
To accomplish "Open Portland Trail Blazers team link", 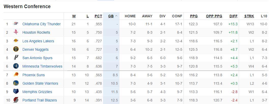I will point(39,100).
